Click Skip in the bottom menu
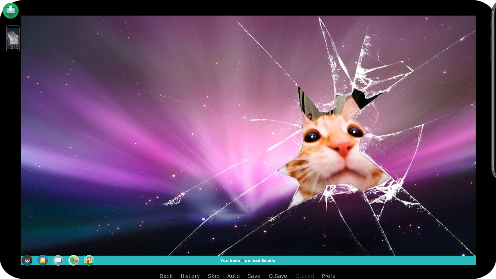Screen dimensions: 496x279 coord(214,276)
